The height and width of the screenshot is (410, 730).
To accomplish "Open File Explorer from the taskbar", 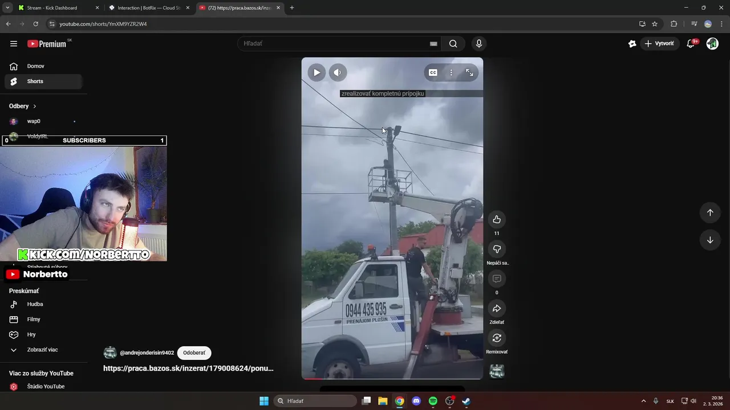I will point(383,401).
